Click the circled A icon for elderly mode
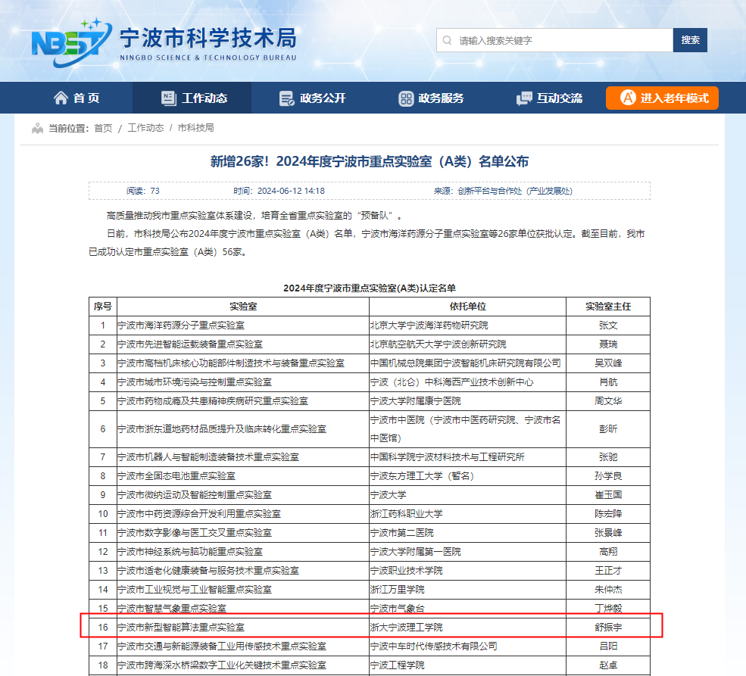The height and width of the screenshot is (676, 746). (628, 98)
